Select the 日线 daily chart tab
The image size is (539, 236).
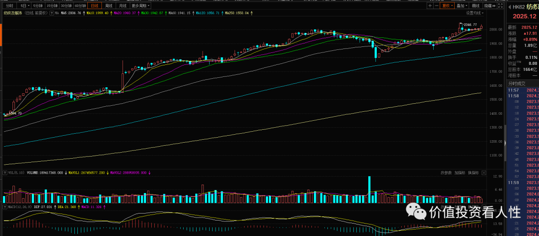click(94, 6)
